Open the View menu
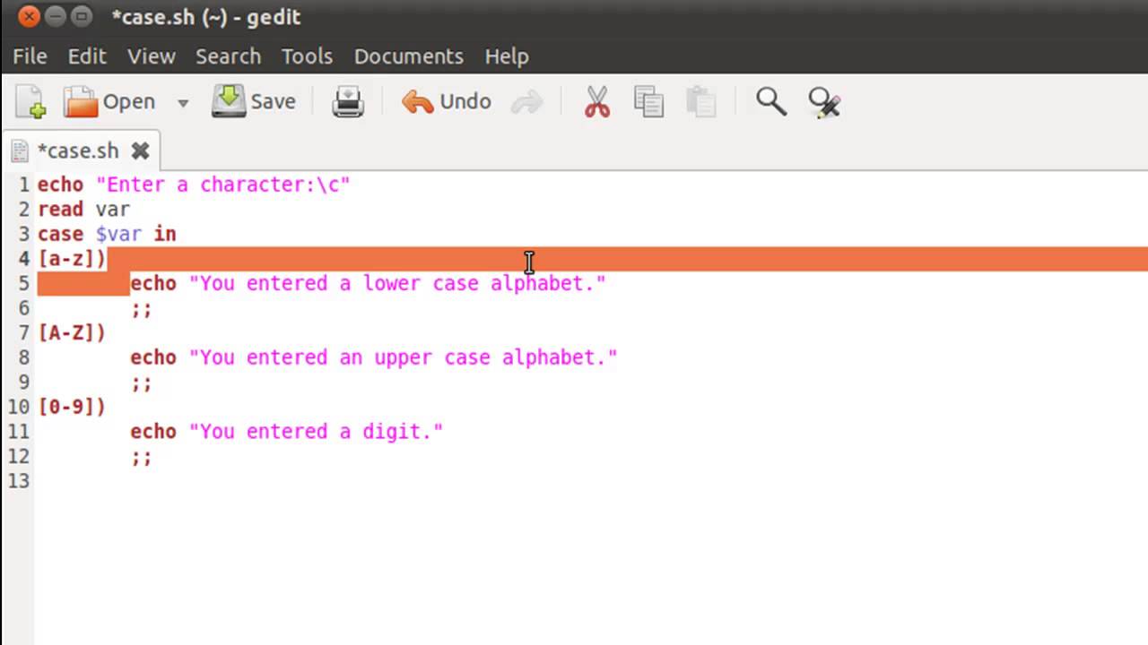Image resolution: width=1148 pixels, height=645 pixels. point(151,56)
